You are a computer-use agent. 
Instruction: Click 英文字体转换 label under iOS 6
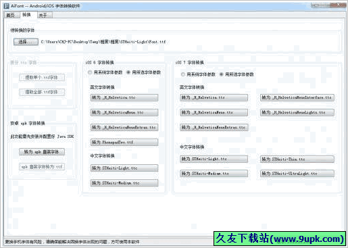click(x=102, y=87)
